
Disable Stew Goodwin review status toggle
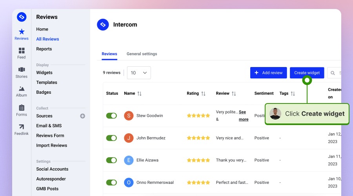111,116
